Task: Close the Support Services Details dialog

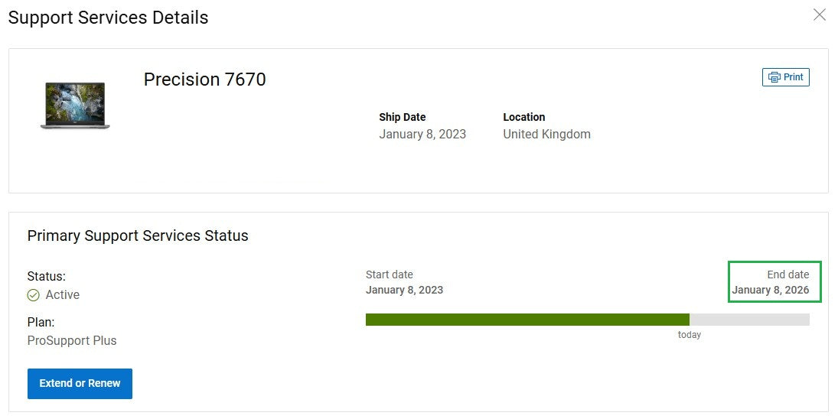Action: (819, 15)
